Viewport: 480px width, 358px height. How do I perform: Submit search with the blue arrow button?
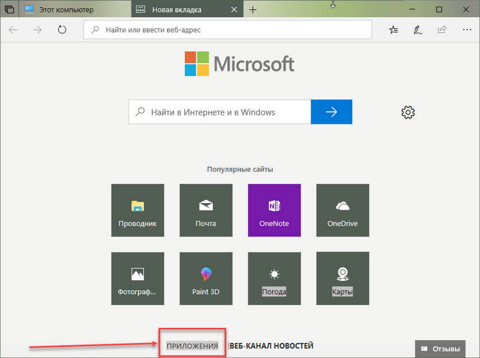click(x=331, y=112)
